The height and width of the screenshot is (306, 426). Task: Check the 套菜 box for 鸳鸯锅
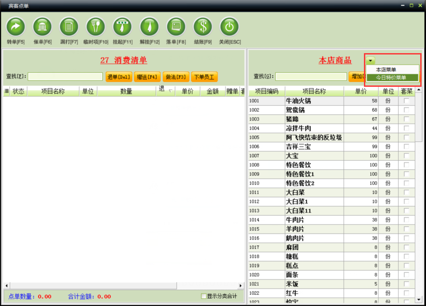[406, 110]
